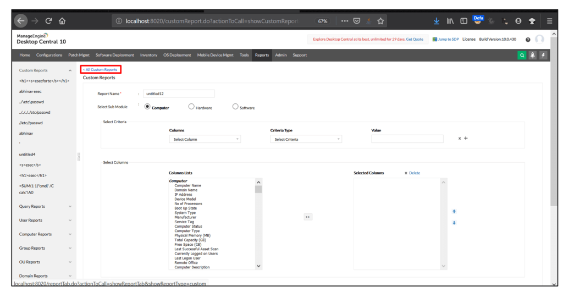Viewport: 563px width, 292px height.
Task: Select Computer Name in Columns Lists
Action: 188,186
